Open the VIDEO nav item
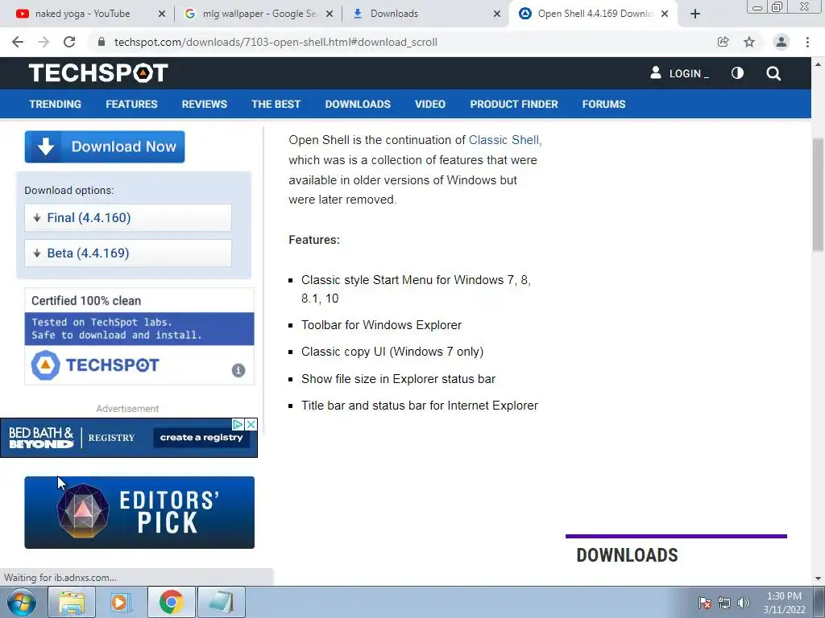The height and width of the screenshot is (618, 825). (x=430, y=104)
